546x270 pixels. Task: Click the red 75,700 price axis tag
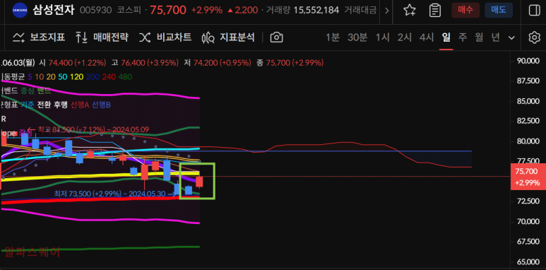[x=528, y=177]
